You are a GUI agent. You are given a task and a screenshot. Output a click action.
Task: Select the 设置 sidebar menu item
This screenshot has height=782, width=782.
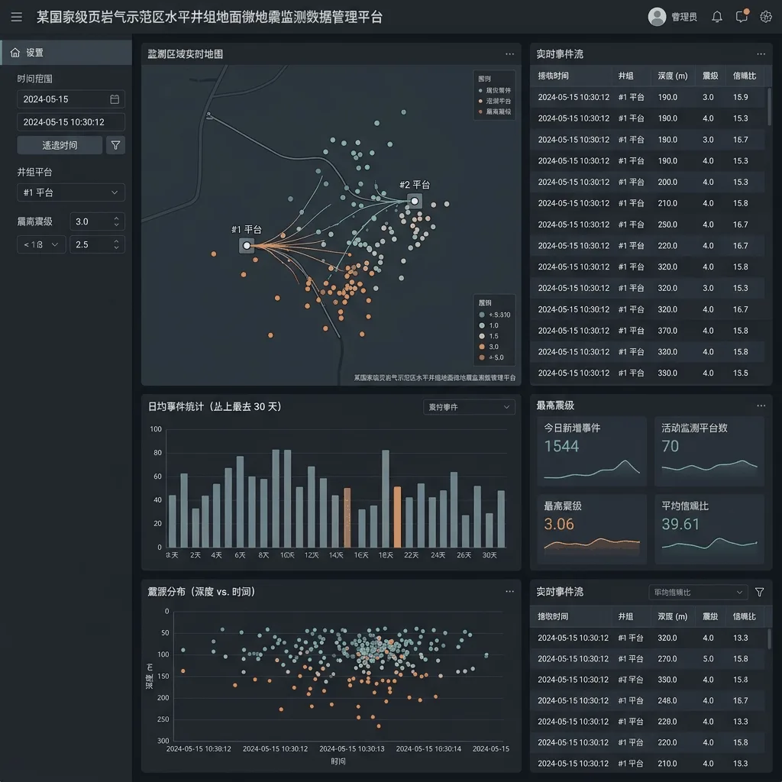pyautogui.click(x=66, y=53)
